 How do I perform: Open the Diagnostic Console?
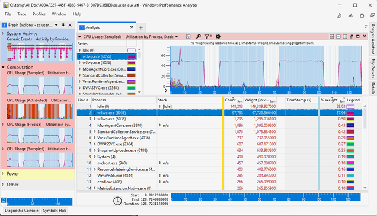[21, 211]
